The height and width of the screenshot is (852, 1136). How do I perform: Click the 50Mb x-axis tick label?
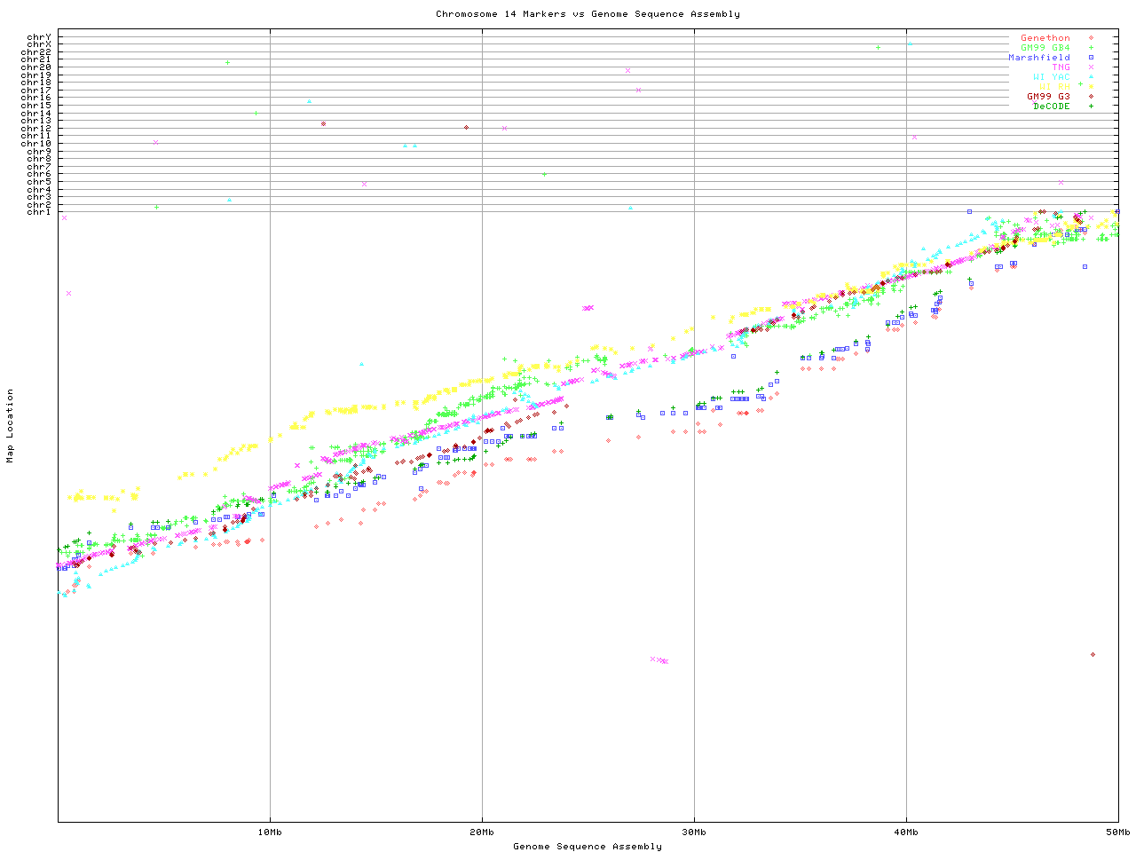click(x=1117, y=832)
